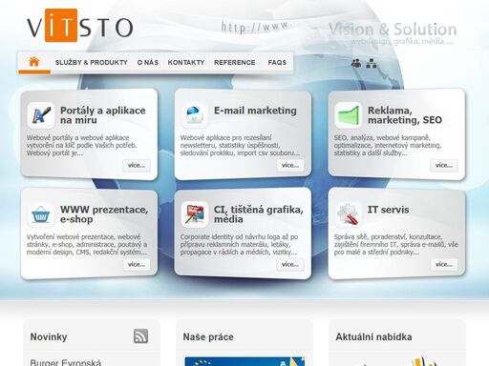
Task: Click the Vytvoření webové prezentace description
Action: click(x=87, y=244)
